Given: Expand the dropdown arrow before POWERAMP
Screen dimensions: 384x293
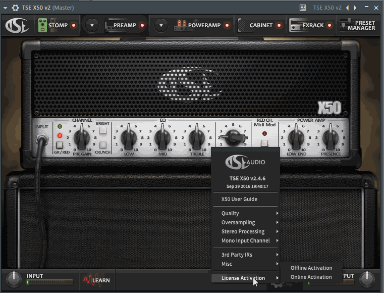Looking at the screenshot, I should click(x=161, y=25).
